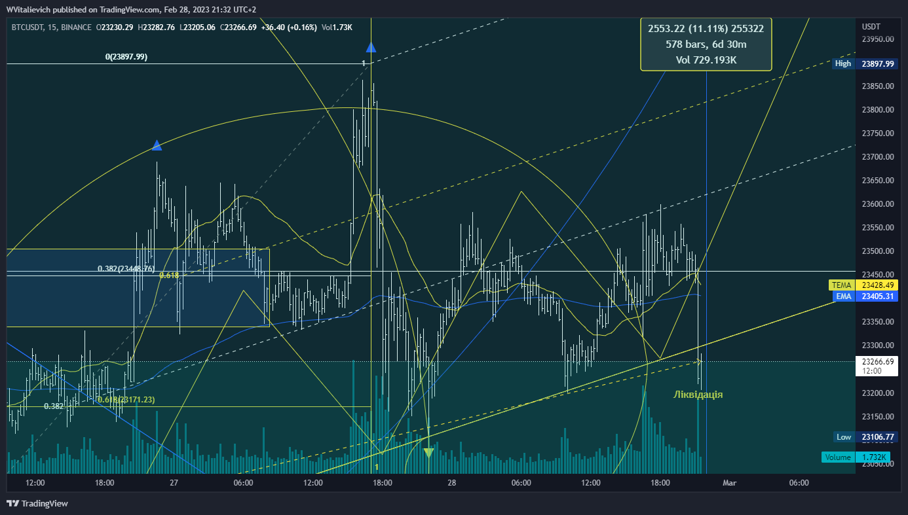Click the high value H23282.76
908x515 pixels.
point(155,27)
